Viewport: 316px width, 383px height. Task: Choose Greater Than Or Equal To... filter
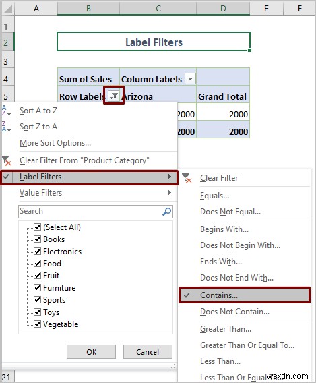pyautogui.click(x=245, y=345)
